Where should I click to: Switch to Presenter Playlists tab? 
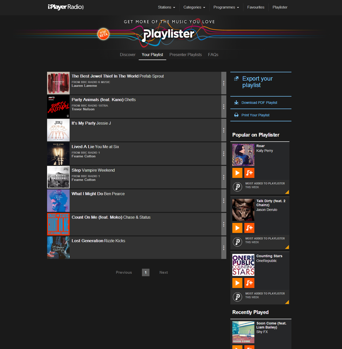(x=186, y=55)
